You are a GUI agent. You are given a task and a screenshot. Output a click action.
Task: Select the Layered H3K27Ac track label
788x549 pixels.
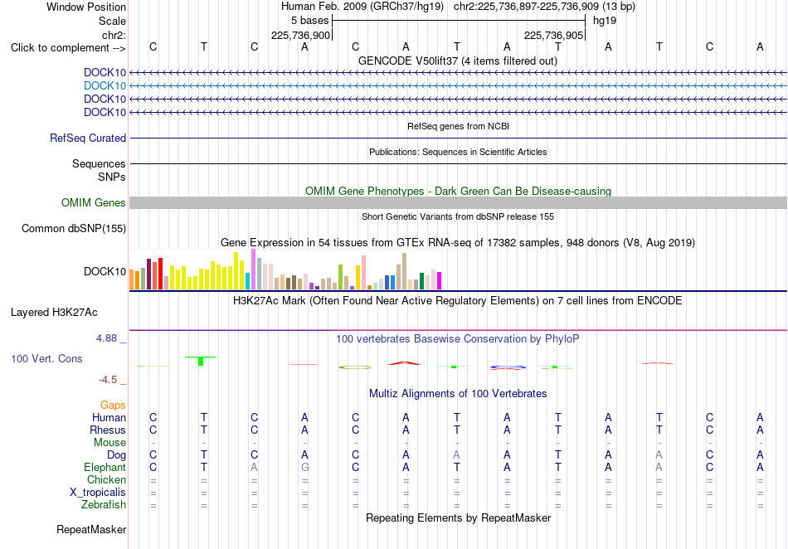(x=54, y=313)
